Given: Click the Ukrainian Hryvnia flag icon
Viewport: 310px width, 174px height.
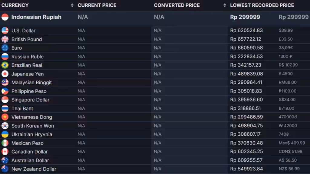Looking at the screenshot, I should tap(5, 134).
